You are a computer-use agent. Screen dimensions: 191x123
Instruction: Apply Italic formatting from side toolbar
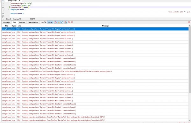3,11
